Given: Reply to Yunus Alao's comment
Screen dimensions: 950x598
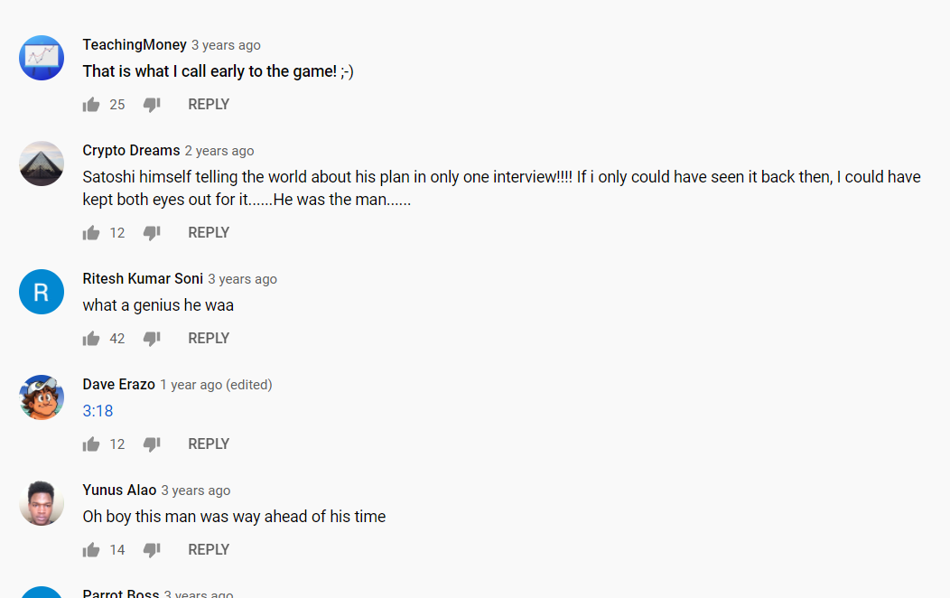Looking at the screenshot, I should point(209,549).
